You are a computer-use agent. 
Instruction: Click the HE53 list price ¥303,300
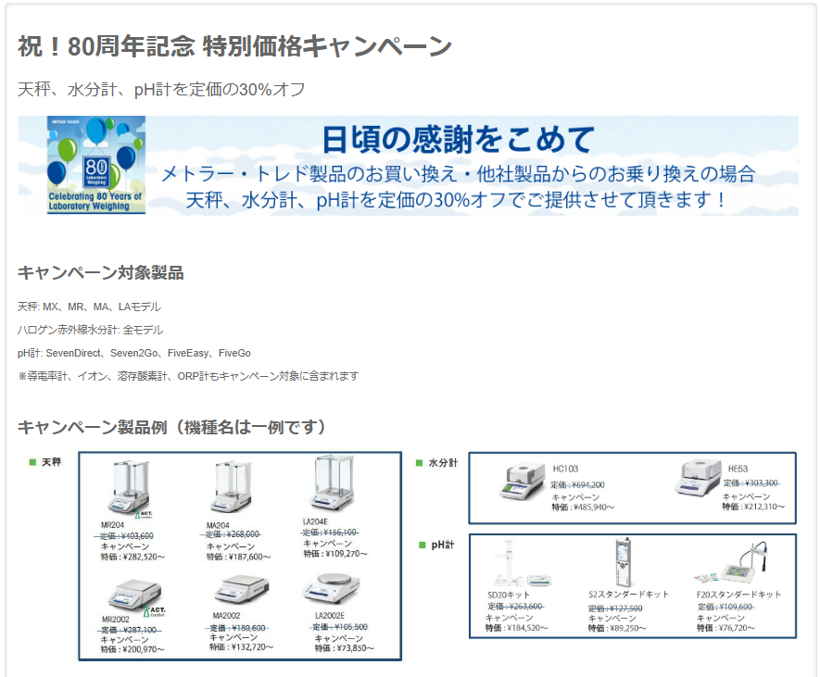751,483
